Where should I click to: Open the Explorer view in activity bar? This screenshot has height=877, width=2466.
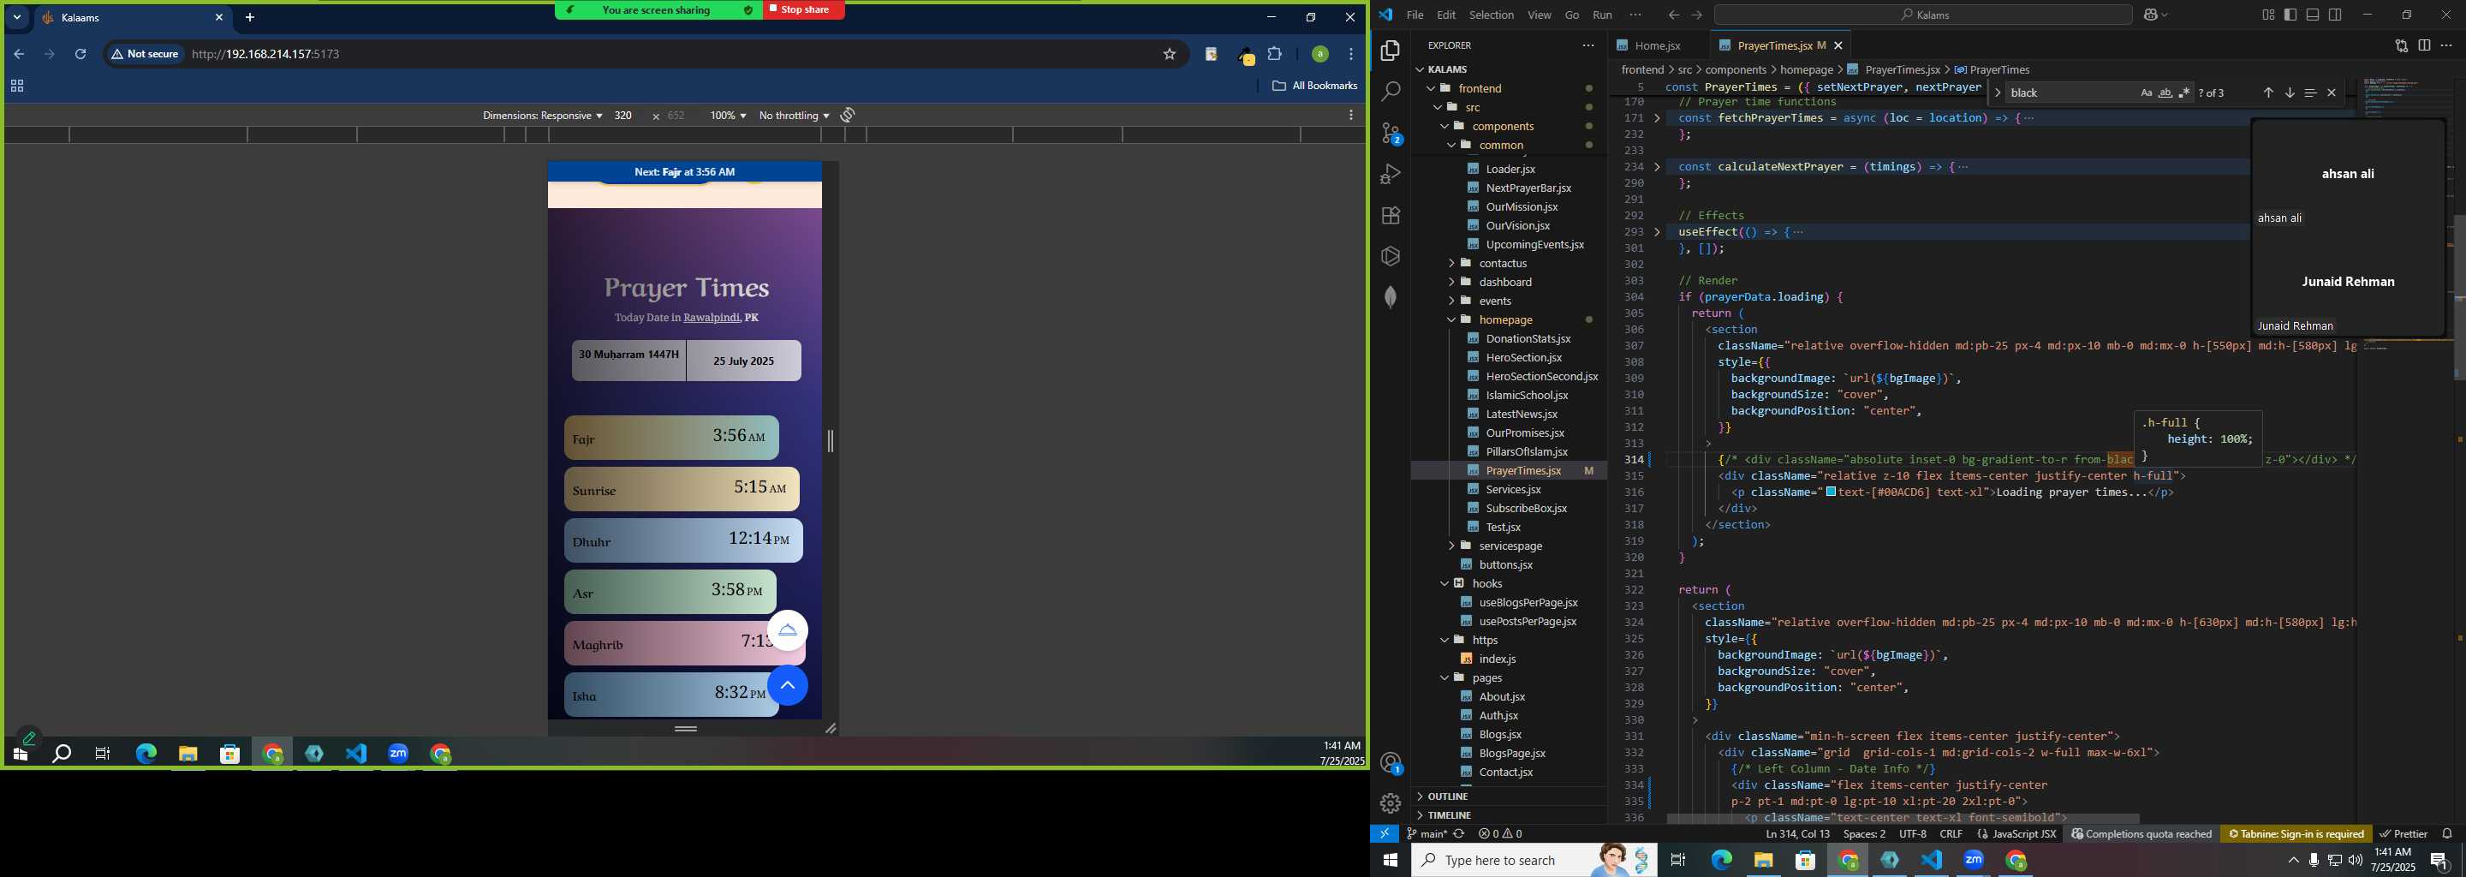(1391, 50)
